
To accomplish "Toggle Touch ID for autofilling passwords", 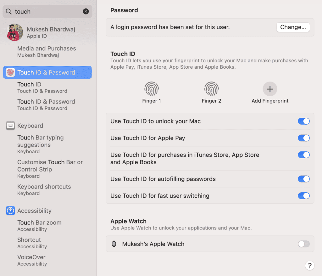I will pos(303,179).
